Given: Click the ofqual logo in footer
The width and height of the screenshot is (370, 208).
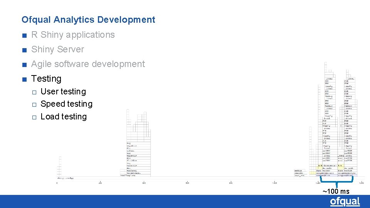Looking at the screenshot, I should (345, 201).
